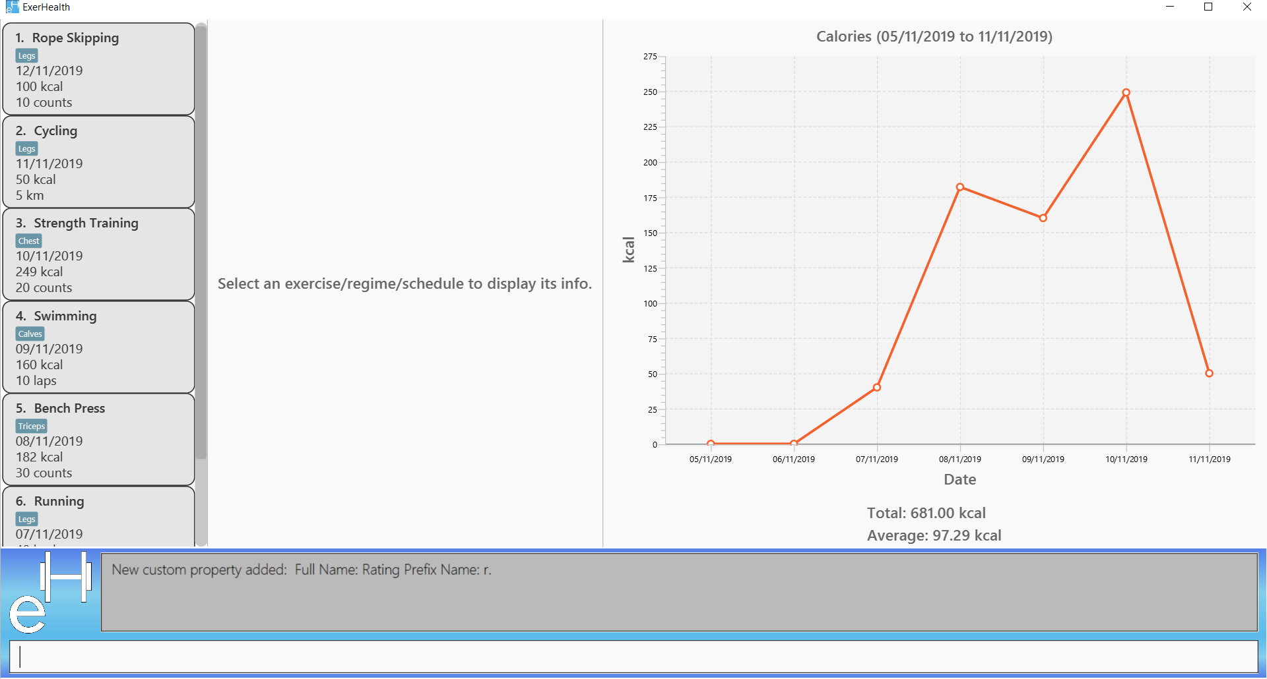Click the ExerHealth dumbbell logo
1267x679 pixels.
[x=49, y=593]
